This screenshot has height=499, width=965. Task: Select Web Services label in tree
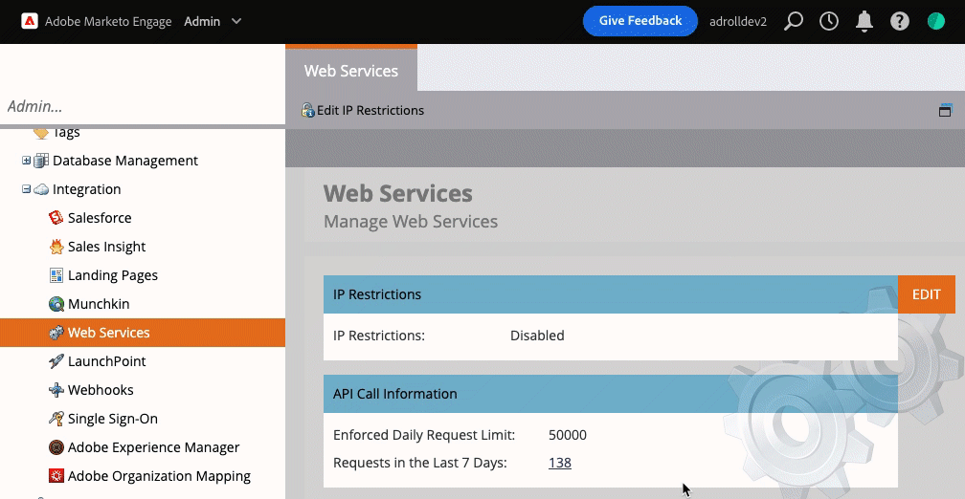coord(109,333)
